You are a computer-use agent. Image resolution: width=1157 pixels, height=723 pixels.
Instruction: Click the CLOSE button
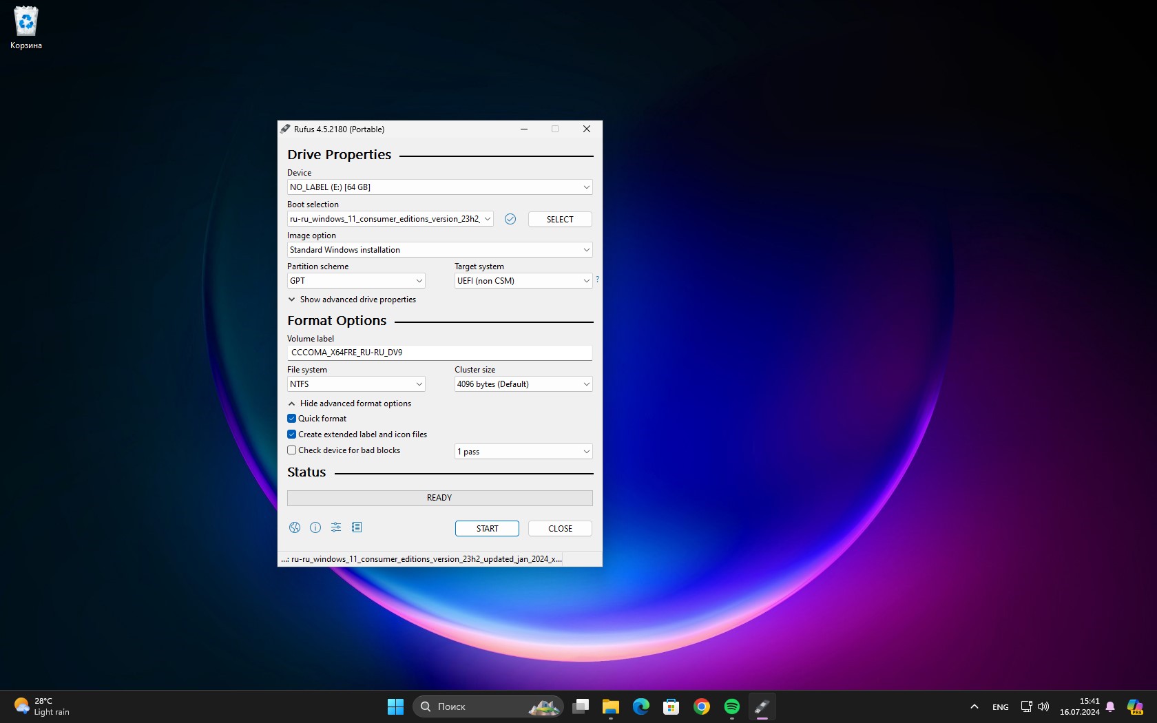tap(560, 528)
